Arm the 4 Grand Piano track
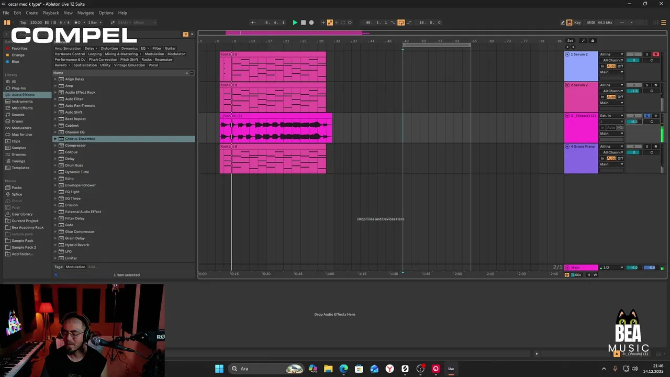This screenshot has height=377, width=670. [655, 147]
